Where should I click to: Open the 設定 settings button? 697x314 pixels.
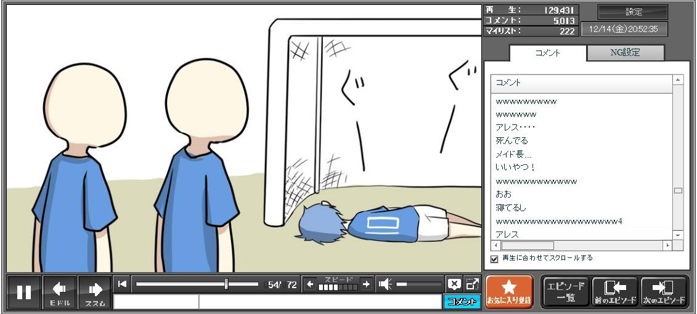coord(633,12)
